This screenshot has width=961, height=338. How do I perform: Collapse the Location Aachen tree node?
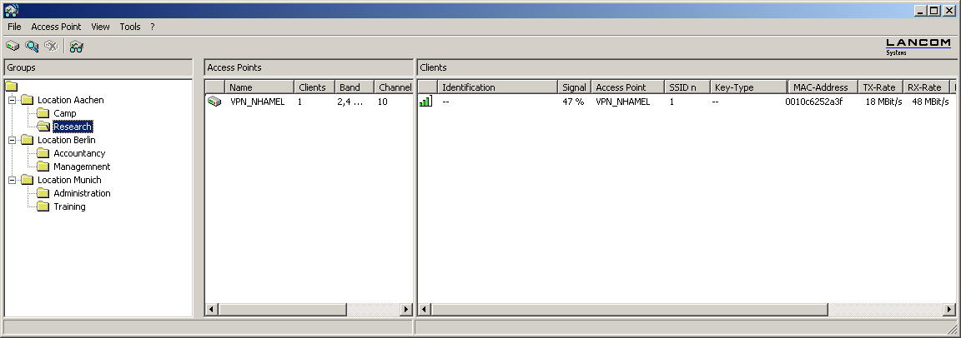tap(13, 100)
